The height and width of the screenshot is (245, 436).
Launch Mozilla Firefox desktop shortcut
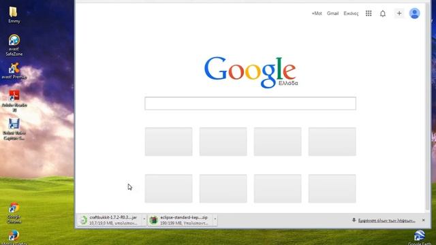14,238
